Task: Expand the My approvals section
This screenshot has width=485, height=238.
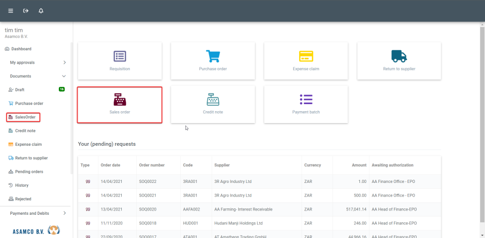Action: (64, 63)
